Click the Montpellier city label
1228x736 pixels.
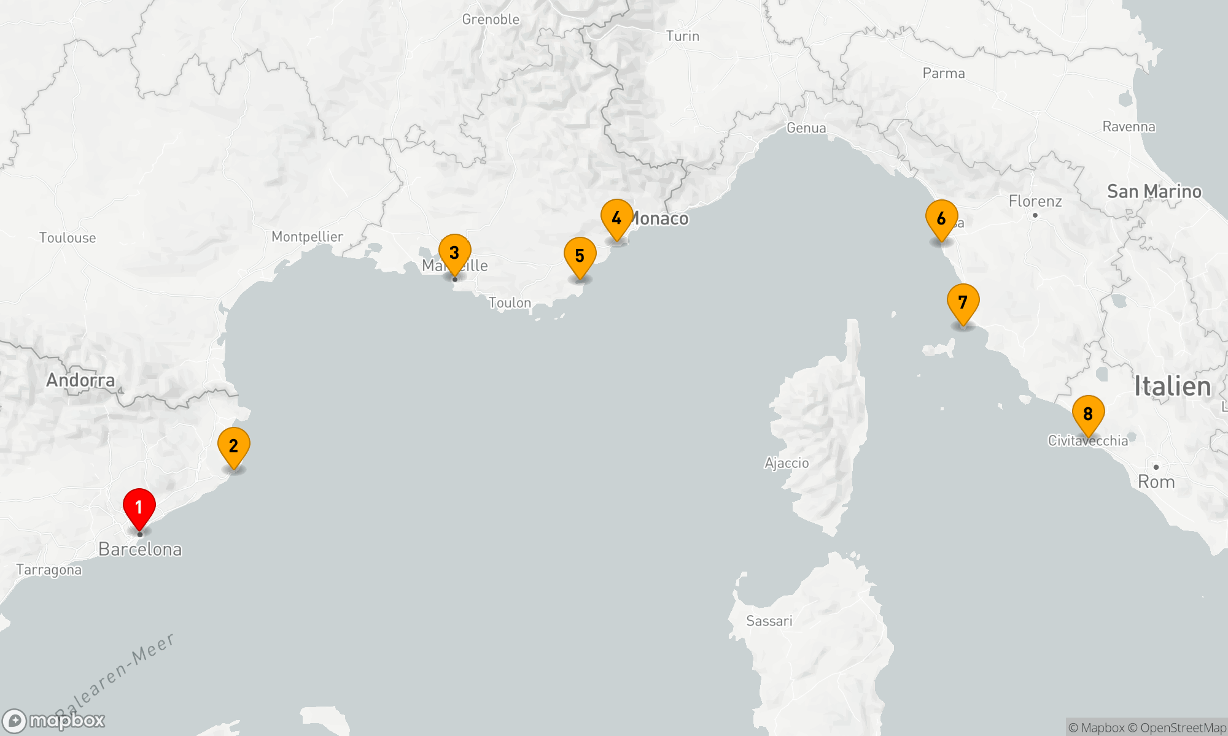coord(307,237)
